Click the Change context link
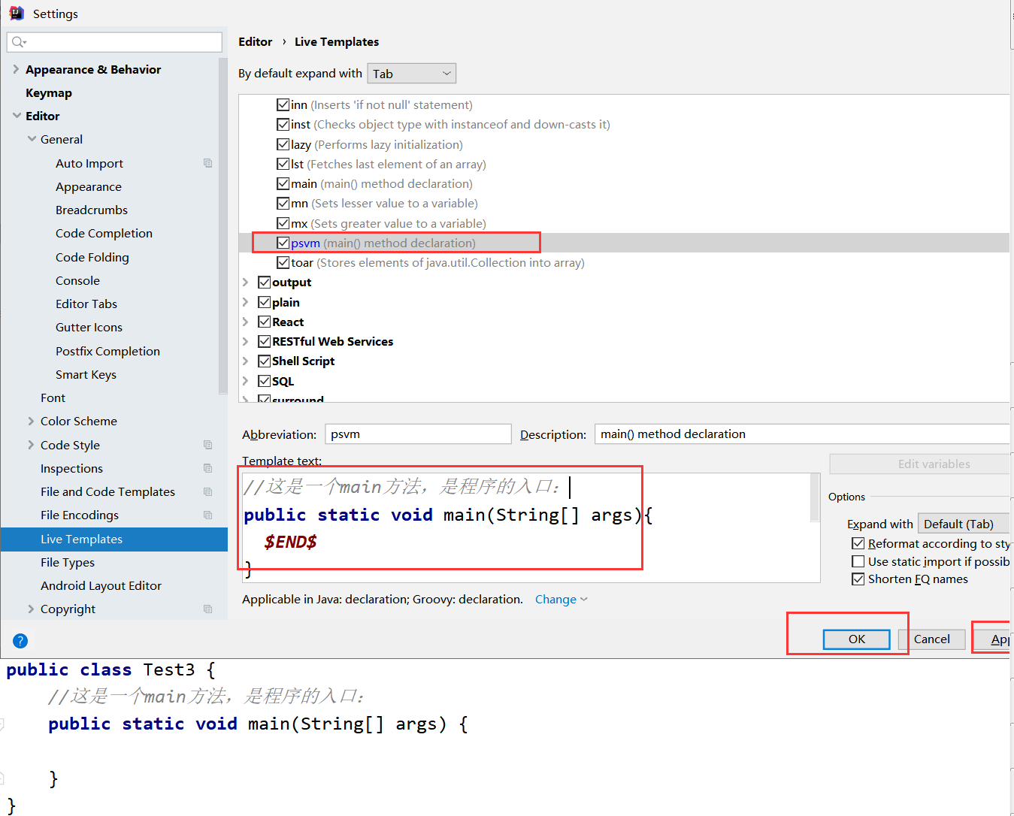This screenshot has width=1014, height=816. click(x=561, y=599)
